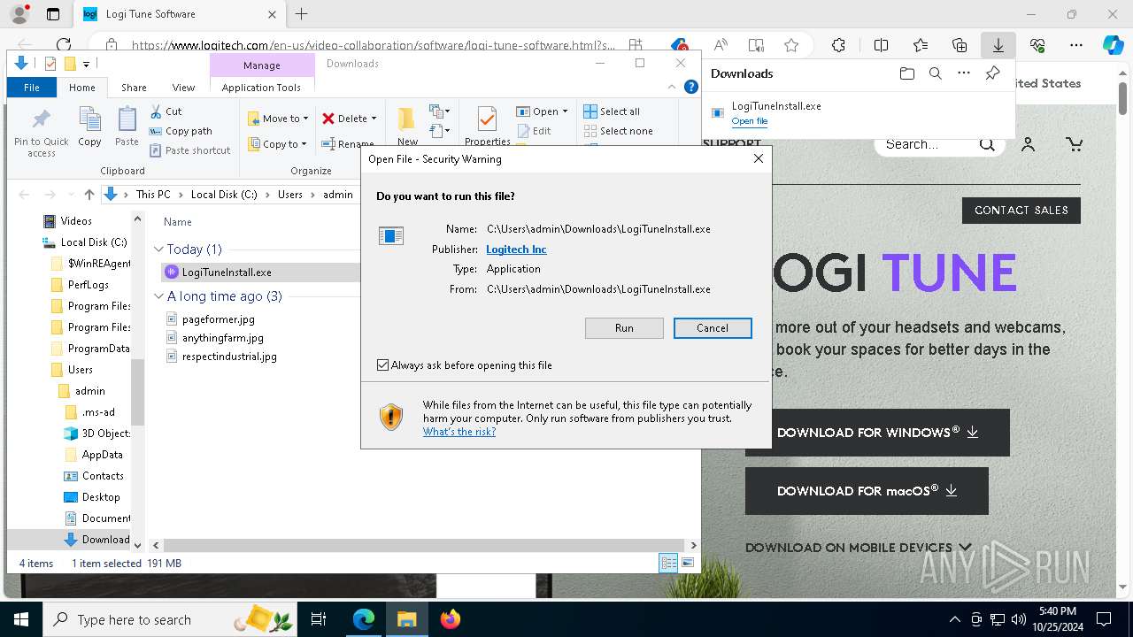Refresh the Logitech page in Edge
This screenshot has width=1133, height=637.
[63, 45]
